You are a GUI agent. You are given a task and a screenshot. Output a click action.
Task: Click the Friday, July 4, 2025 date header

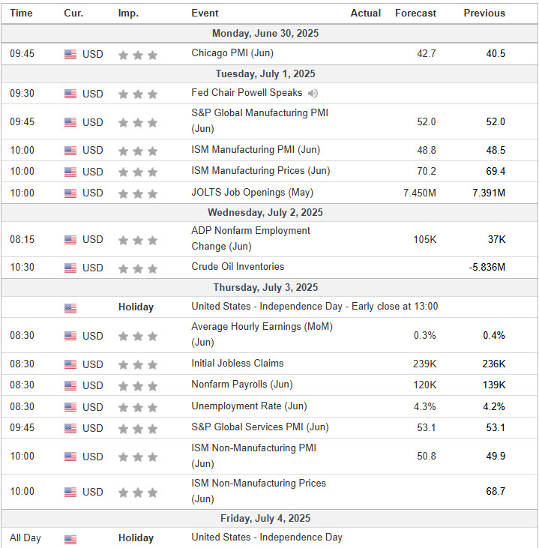[x=265, y=518]
